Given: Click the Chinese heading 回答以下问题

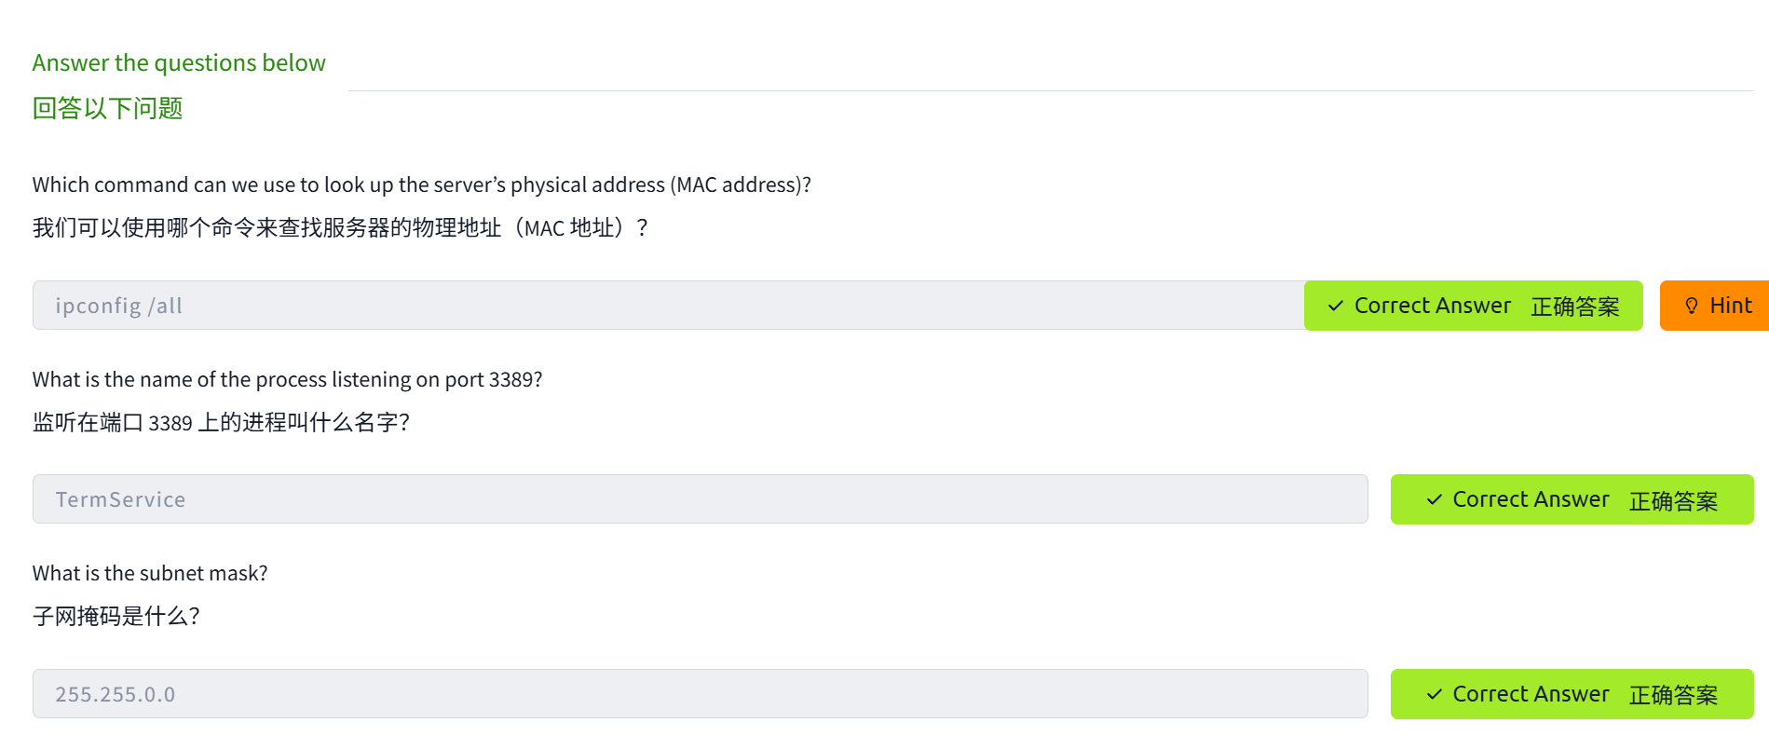Looking at the screenshot, I should 107,108.
